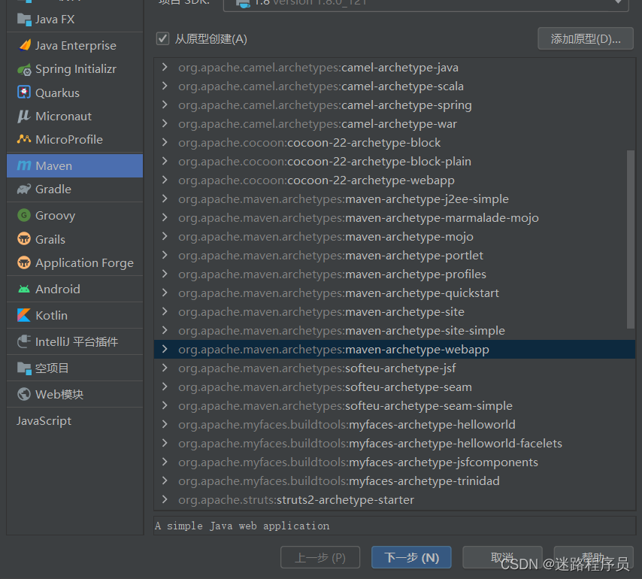Click the Groovy green G icon
Image resolution: width=642 pixels, height=579 pixels.
click(24, 215)
